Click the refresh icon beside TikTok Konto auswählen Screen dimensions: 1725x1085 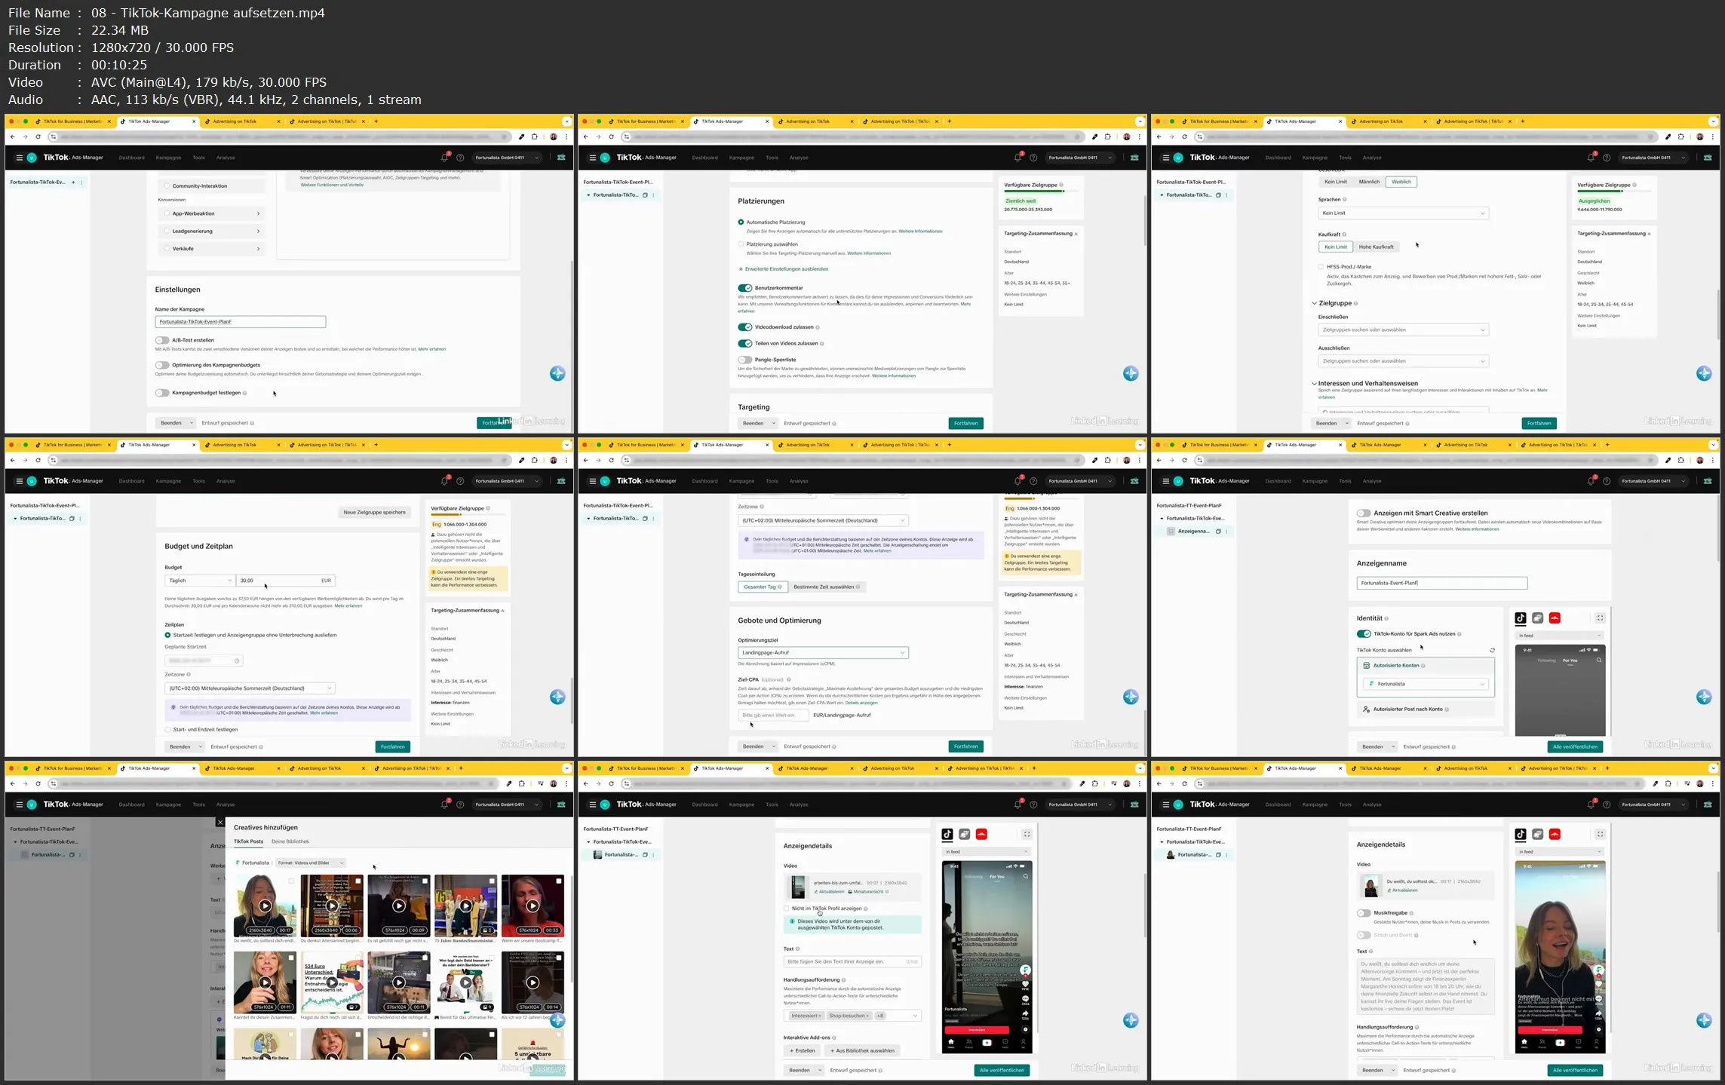pyautogui.click(x=1492, y=650)
